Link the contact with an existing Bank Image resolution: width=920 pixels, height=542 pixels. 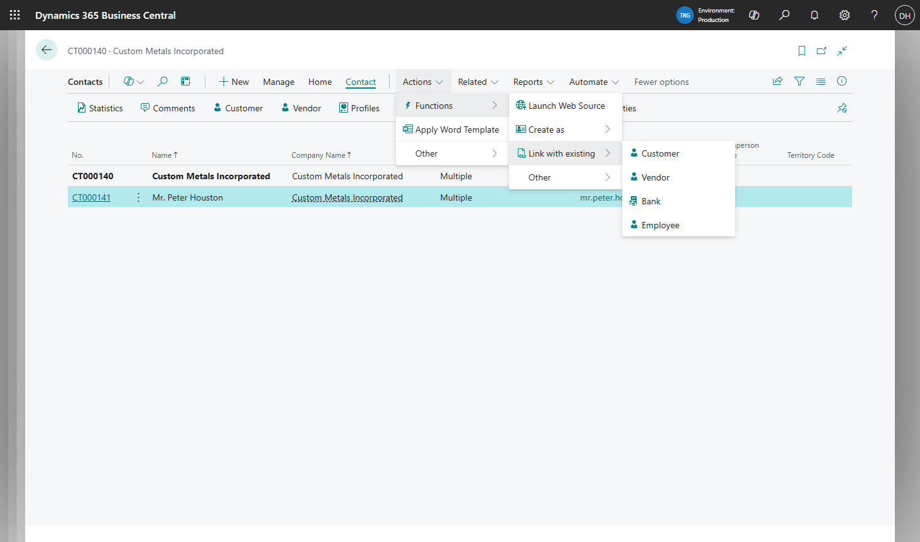pyautogui.click(x=652, y=201)
